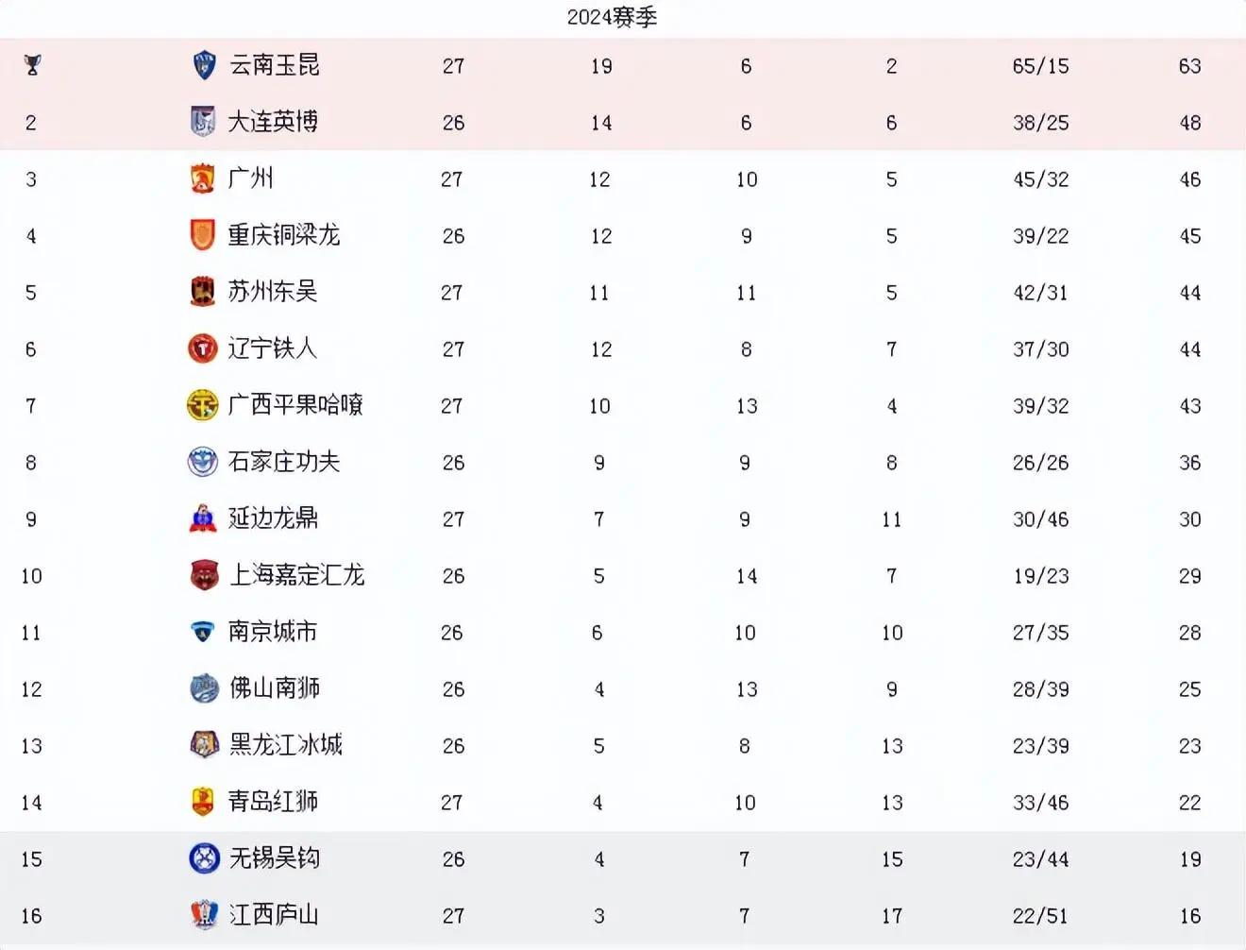Open the 佛山南狮 team name link
1246x950 pixels.
pos(275,688)
